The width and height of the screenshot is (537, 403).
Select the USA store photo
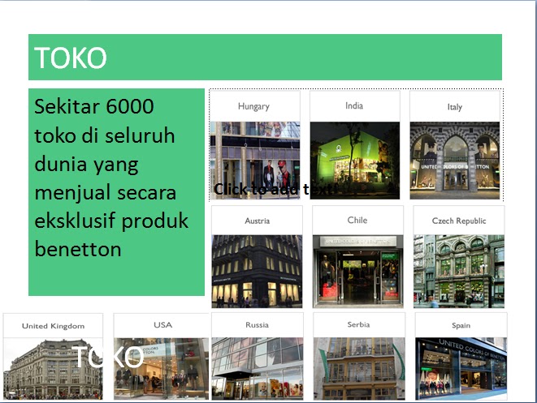coord(161,369)
